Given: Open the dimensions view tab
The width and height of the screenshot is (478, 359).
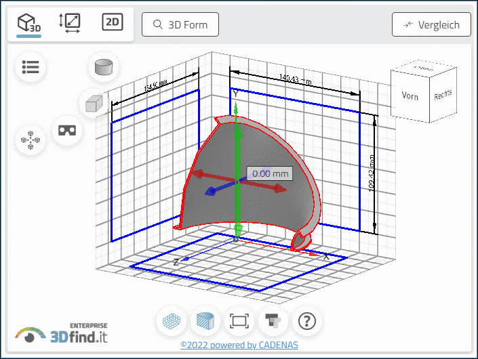Looking at the screenshot, I should tap(70, 23).
